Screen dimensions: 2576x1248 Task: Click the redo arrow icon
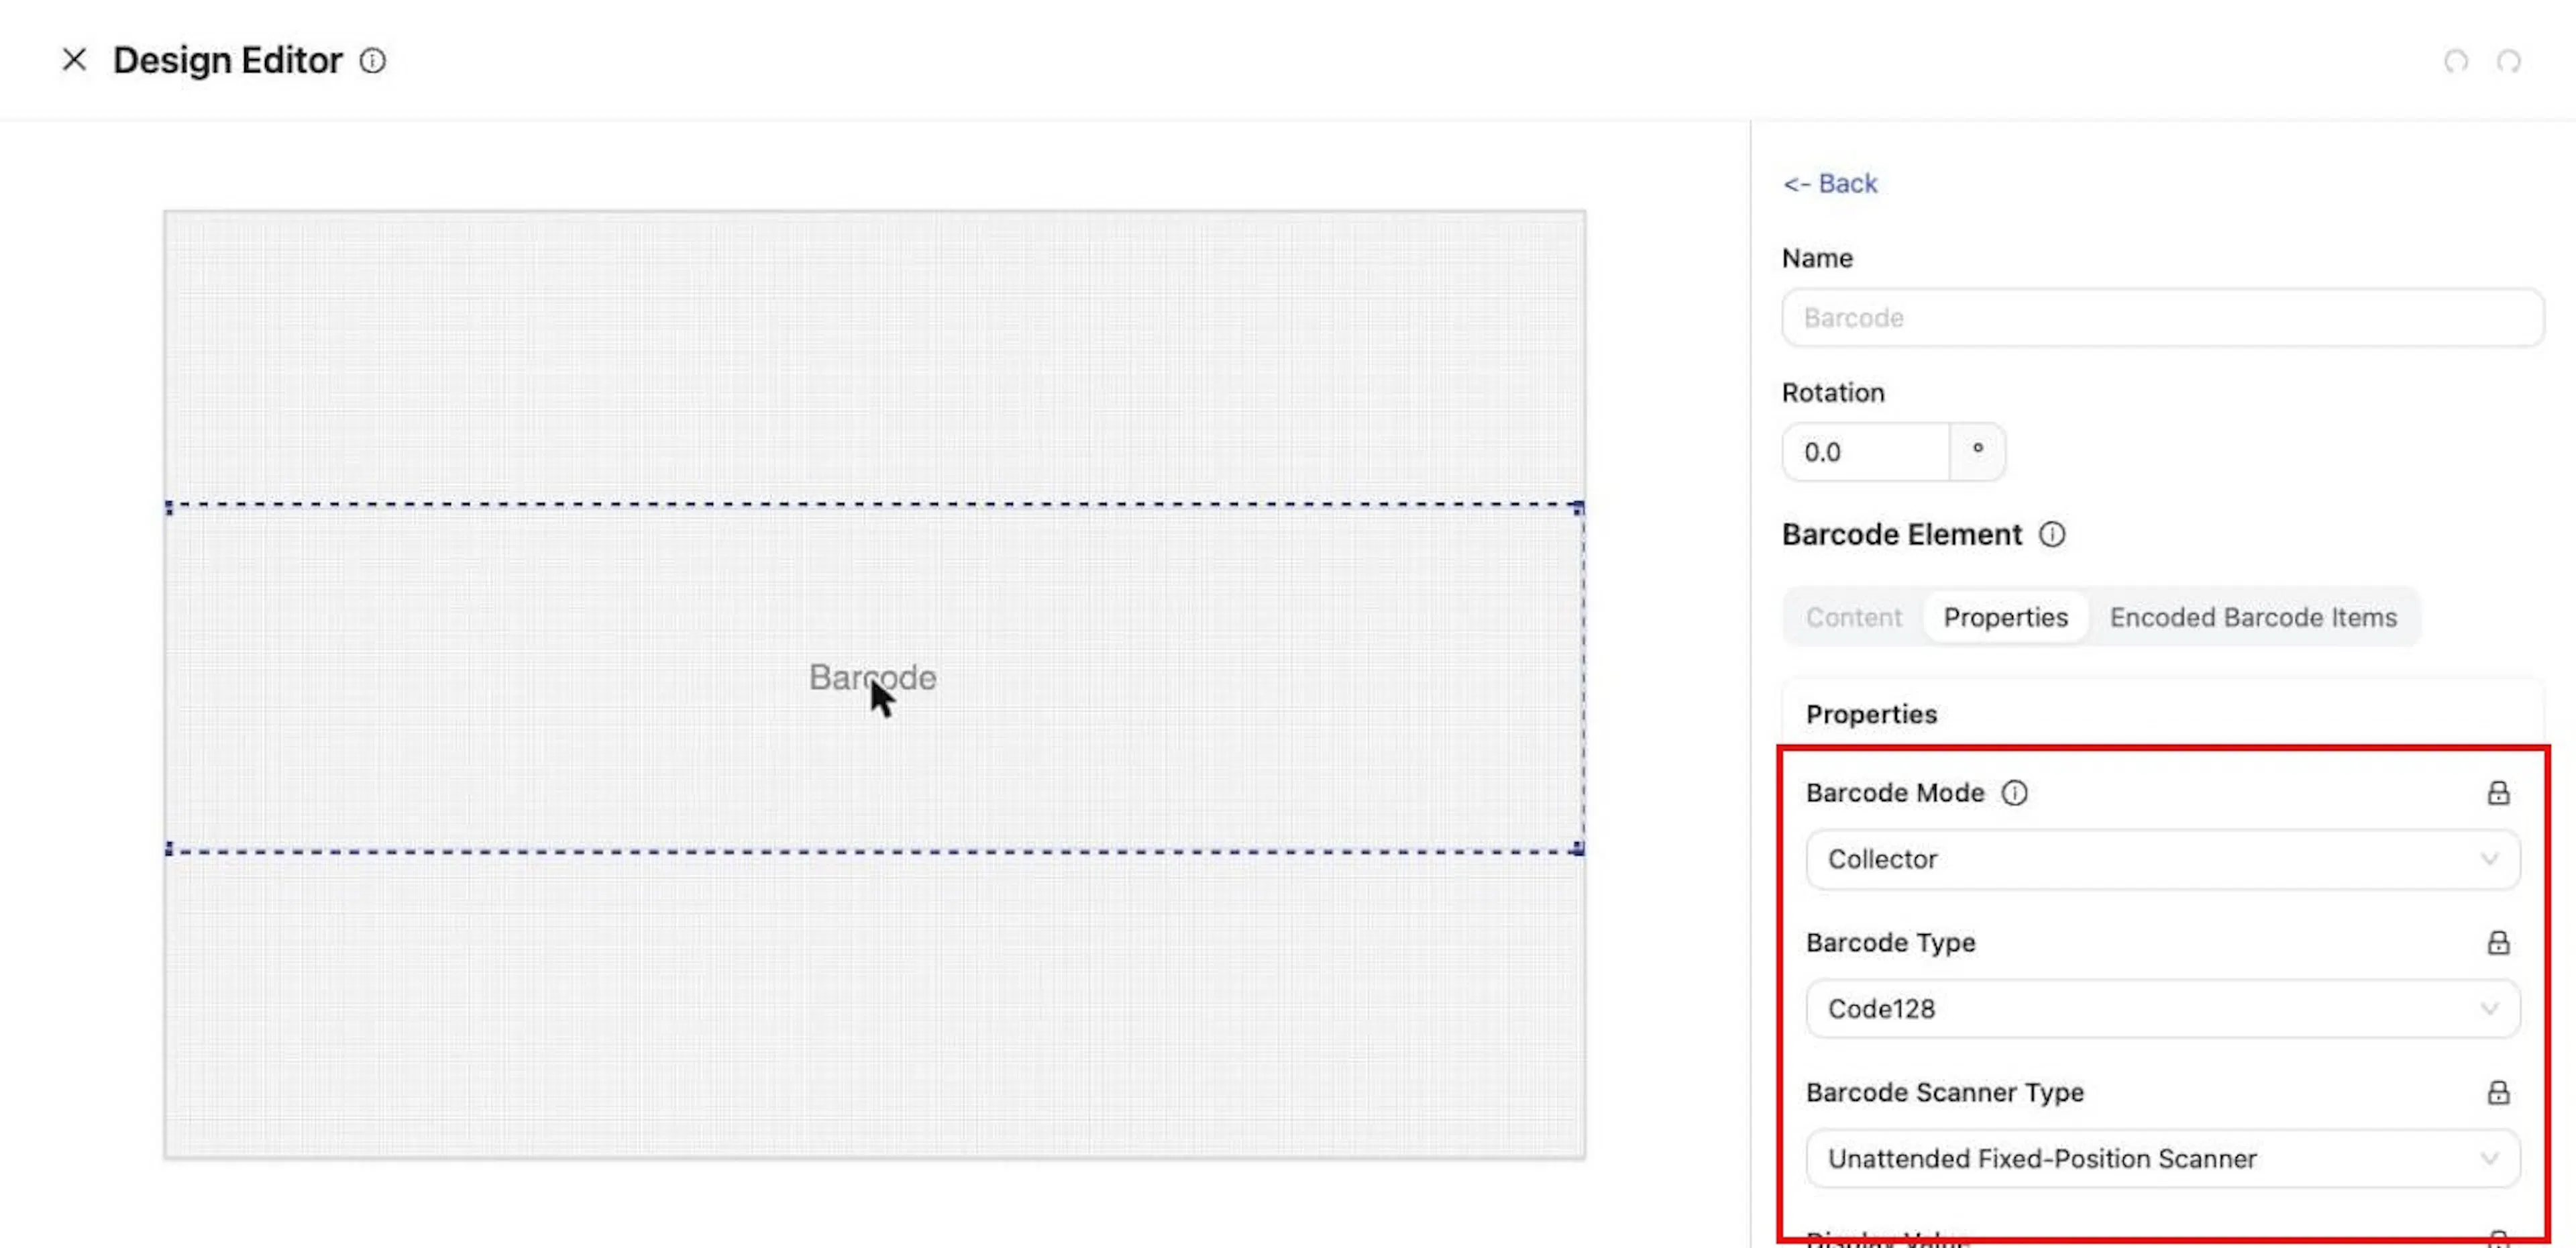[x=2508, y=61]
